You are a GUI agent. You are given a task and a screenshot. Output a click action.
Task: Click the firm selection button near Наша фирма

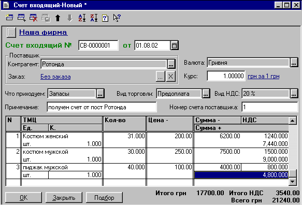pyautogui.click(x=11, y=32)
